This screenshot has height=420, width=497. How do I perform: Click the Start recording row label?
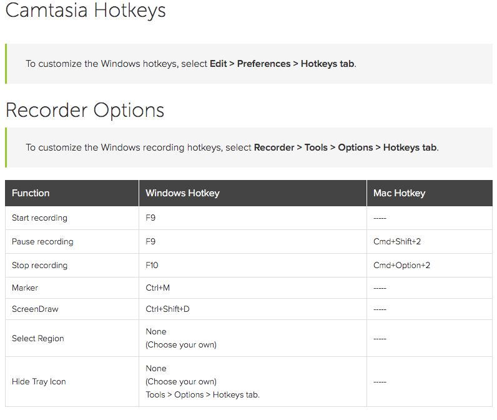pyautogui.click(x=39, y=218)
